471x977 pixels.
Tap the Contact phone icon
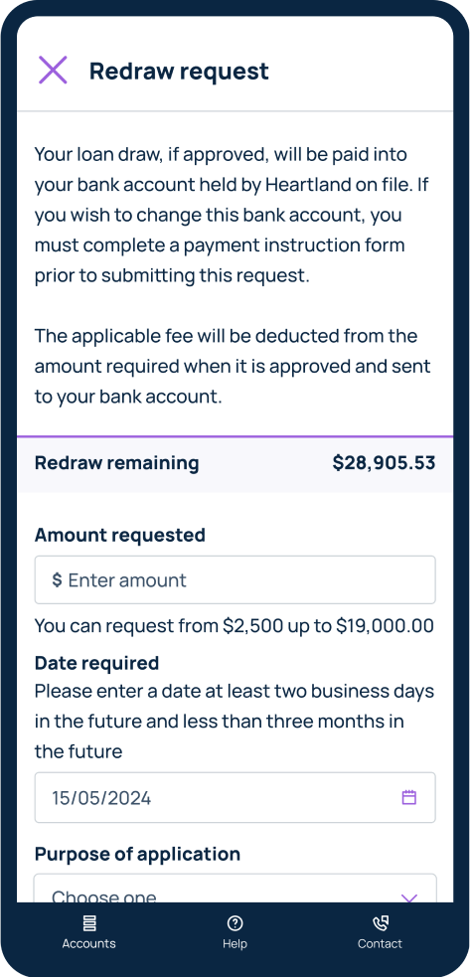380,922
